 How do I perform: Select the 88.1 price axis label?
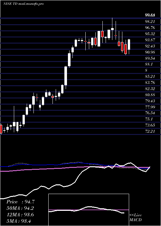149,65
